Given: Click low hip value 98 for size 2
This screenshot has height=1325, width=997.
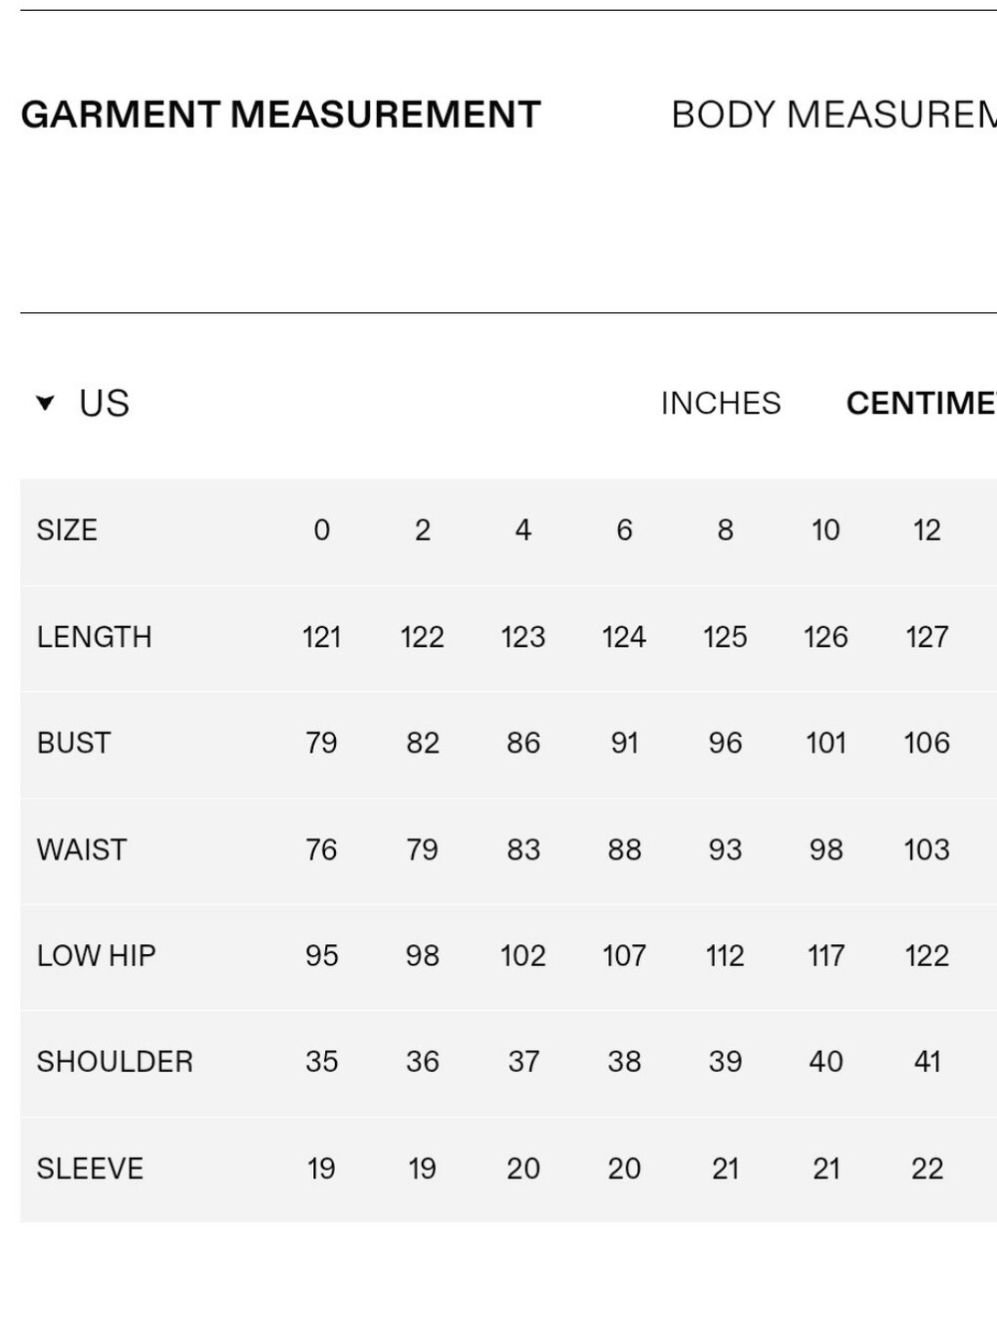Looking at the screenshot, I should tap(423, 955).
